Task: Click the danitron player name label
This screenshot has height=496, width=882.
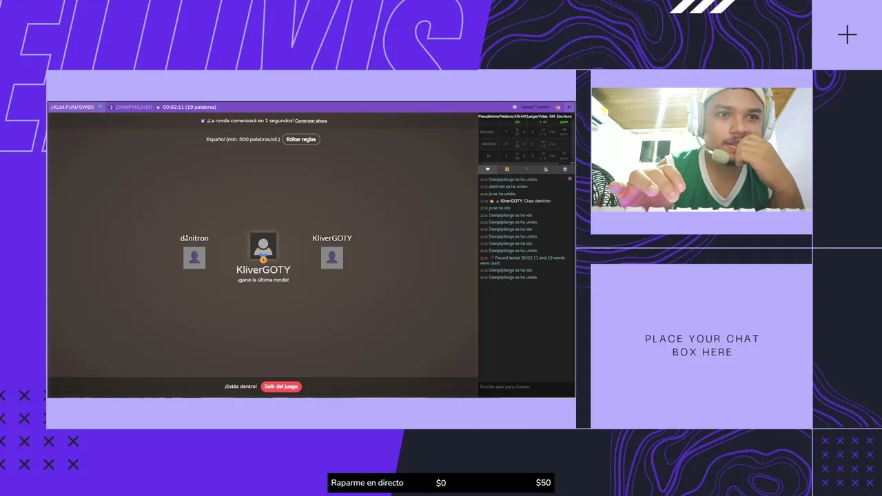Action: point(194,238)
